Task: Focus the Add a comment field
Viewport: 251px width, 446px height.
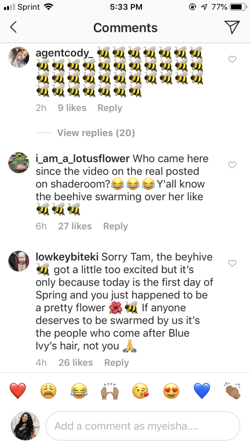Action: click(143, 426)
